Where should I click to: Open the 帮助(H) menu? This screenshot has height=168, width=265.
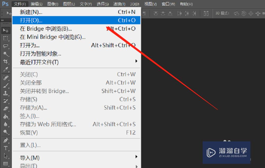coord(186,4)
